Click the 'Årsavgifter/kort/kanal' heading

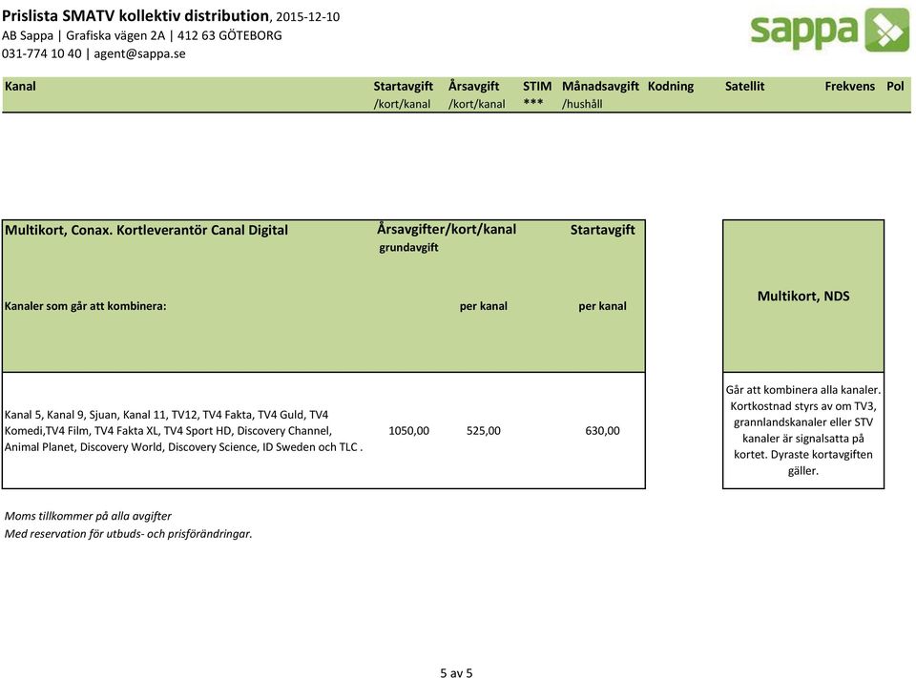click(447, 230)
